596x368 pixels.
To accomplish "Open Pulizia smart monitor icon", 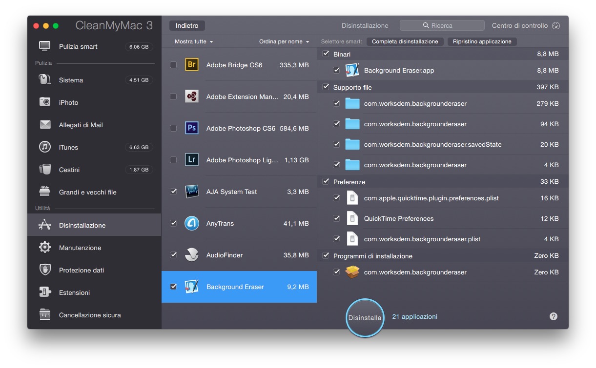I will point(45,46).
